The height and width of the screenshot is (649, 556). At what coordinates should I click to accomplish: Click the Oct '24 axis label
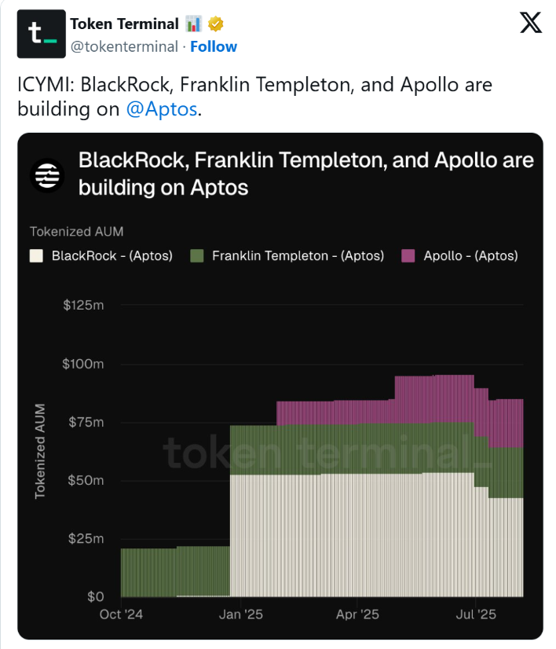(121, 614)
